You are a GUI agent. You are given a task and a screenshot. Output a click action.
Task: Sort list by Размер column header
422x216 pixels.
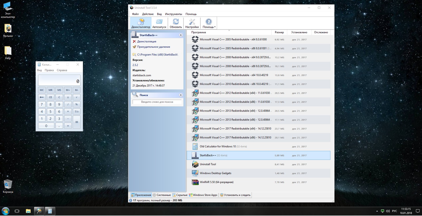pyautogui.click(x=279, y=32)
